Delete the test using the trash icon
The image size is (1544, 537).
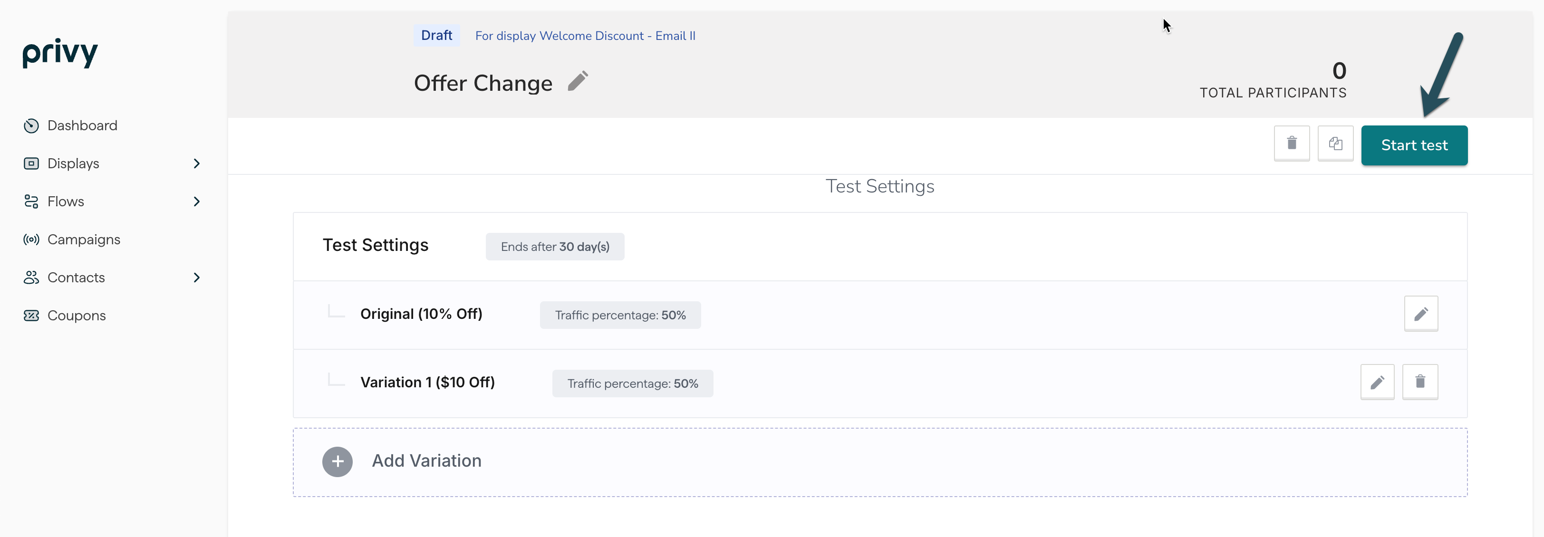tap(1292, 144)
